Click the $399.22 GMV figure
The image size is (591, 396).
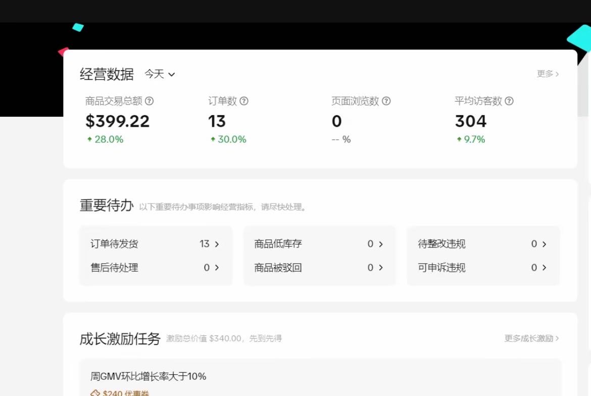tap(117, 121)
